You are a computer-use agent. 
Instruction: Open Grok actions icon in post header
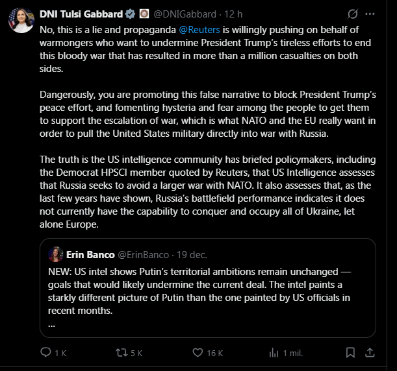click(x=353, y=14)
